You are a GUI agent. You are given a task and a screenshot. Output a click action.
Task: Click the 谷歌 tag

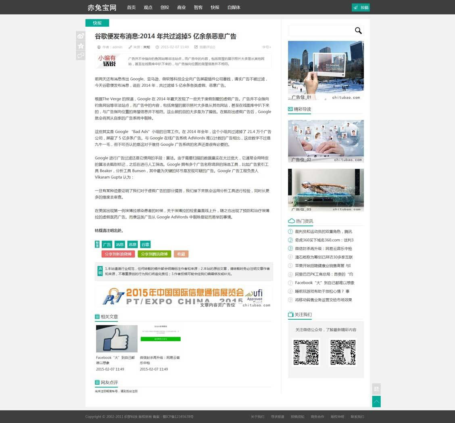click(145, 244)
